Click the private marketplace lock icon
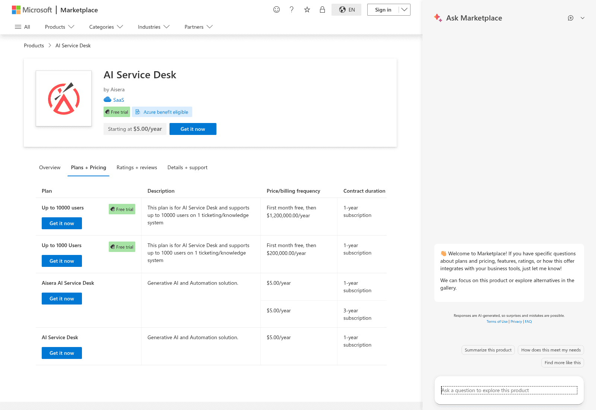 [x=322, y=10]
